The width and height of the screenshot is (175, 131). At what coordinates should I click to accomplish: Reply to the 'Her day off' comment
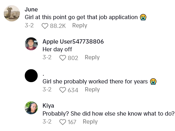(92, 57)
